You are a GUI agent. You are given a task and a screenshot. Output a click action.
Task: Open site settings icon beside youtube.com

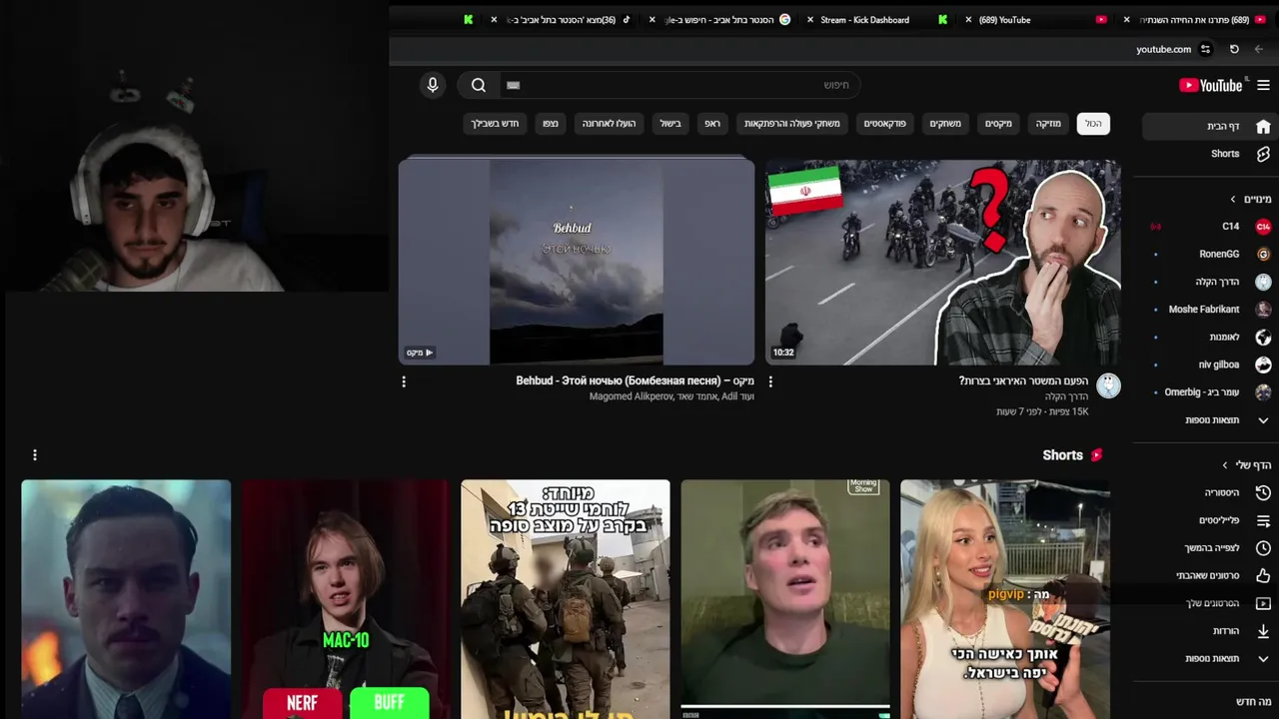pos(1206,49)
